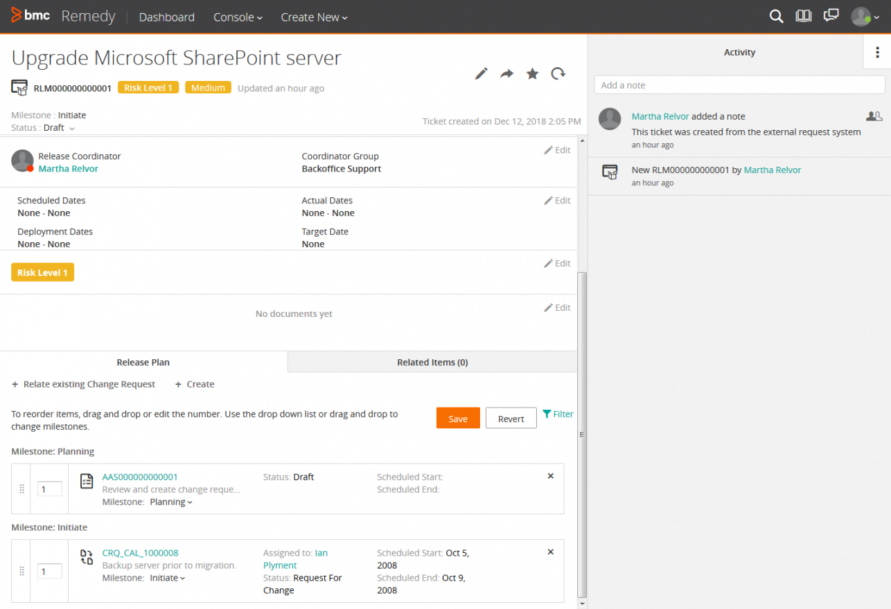Click the 'Backoffice Support' coordinator group text
The height and width of the screenshot is (609, 891).
342,169
